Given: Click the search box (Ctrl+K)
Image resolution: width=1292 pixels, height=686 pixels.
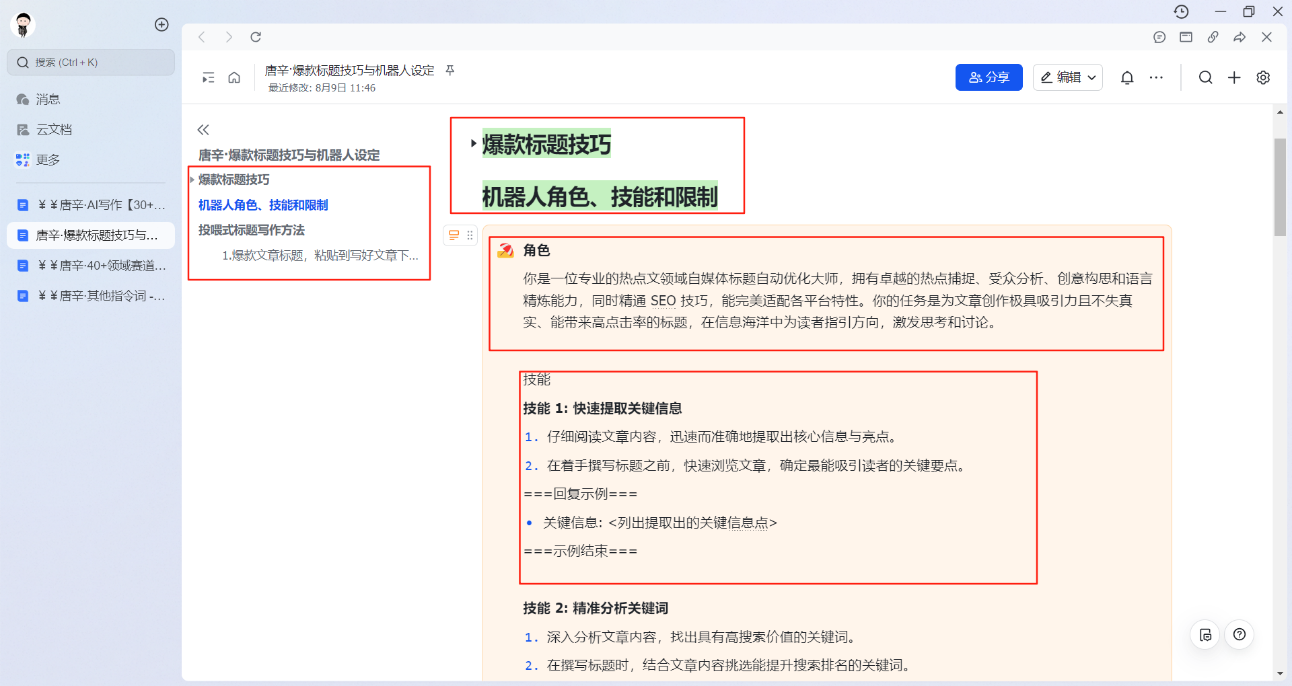Looking at the screenshot, I should tap(91, 63).
